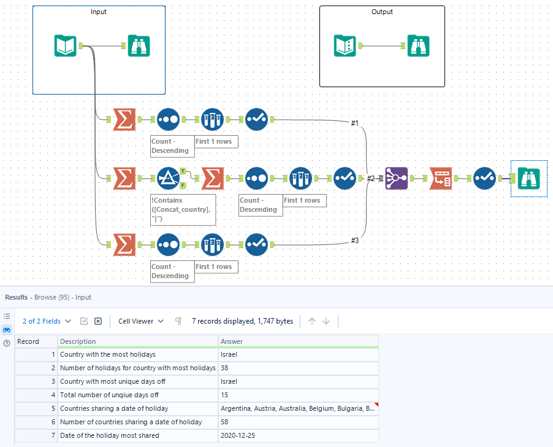Click the Answer column header
The width and height of the screenshot is (553, 447).
(299, 341)
